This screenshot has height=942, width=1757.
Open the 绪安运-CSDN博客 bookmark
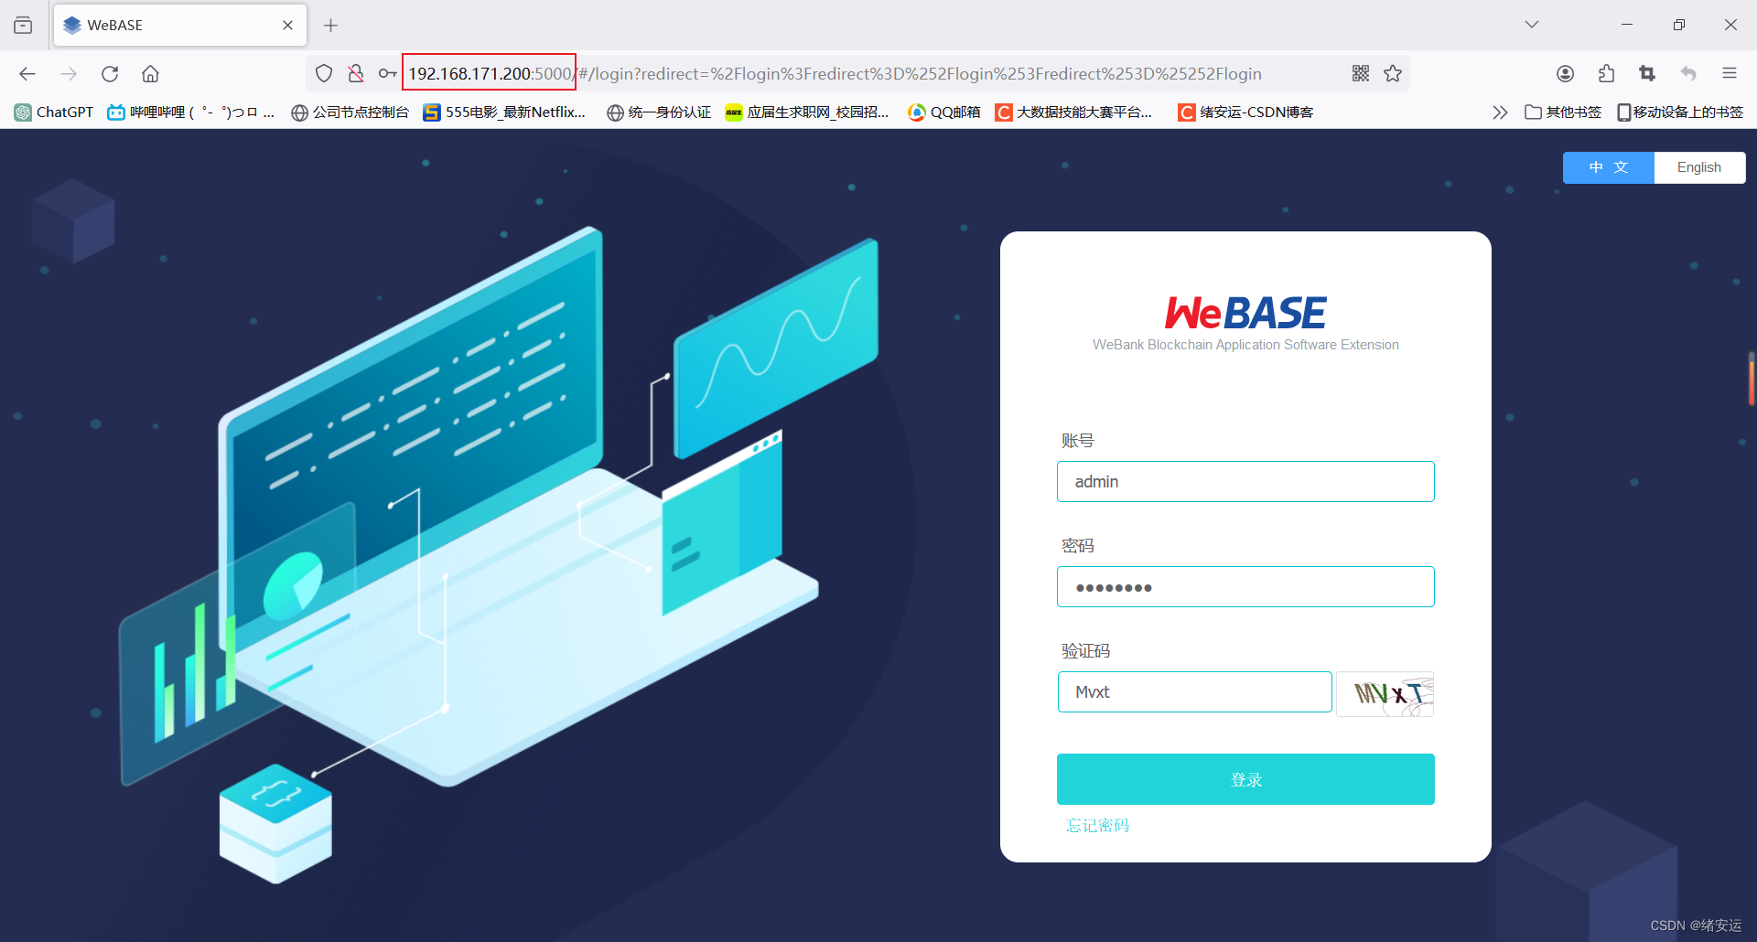tap(1245, 112)
